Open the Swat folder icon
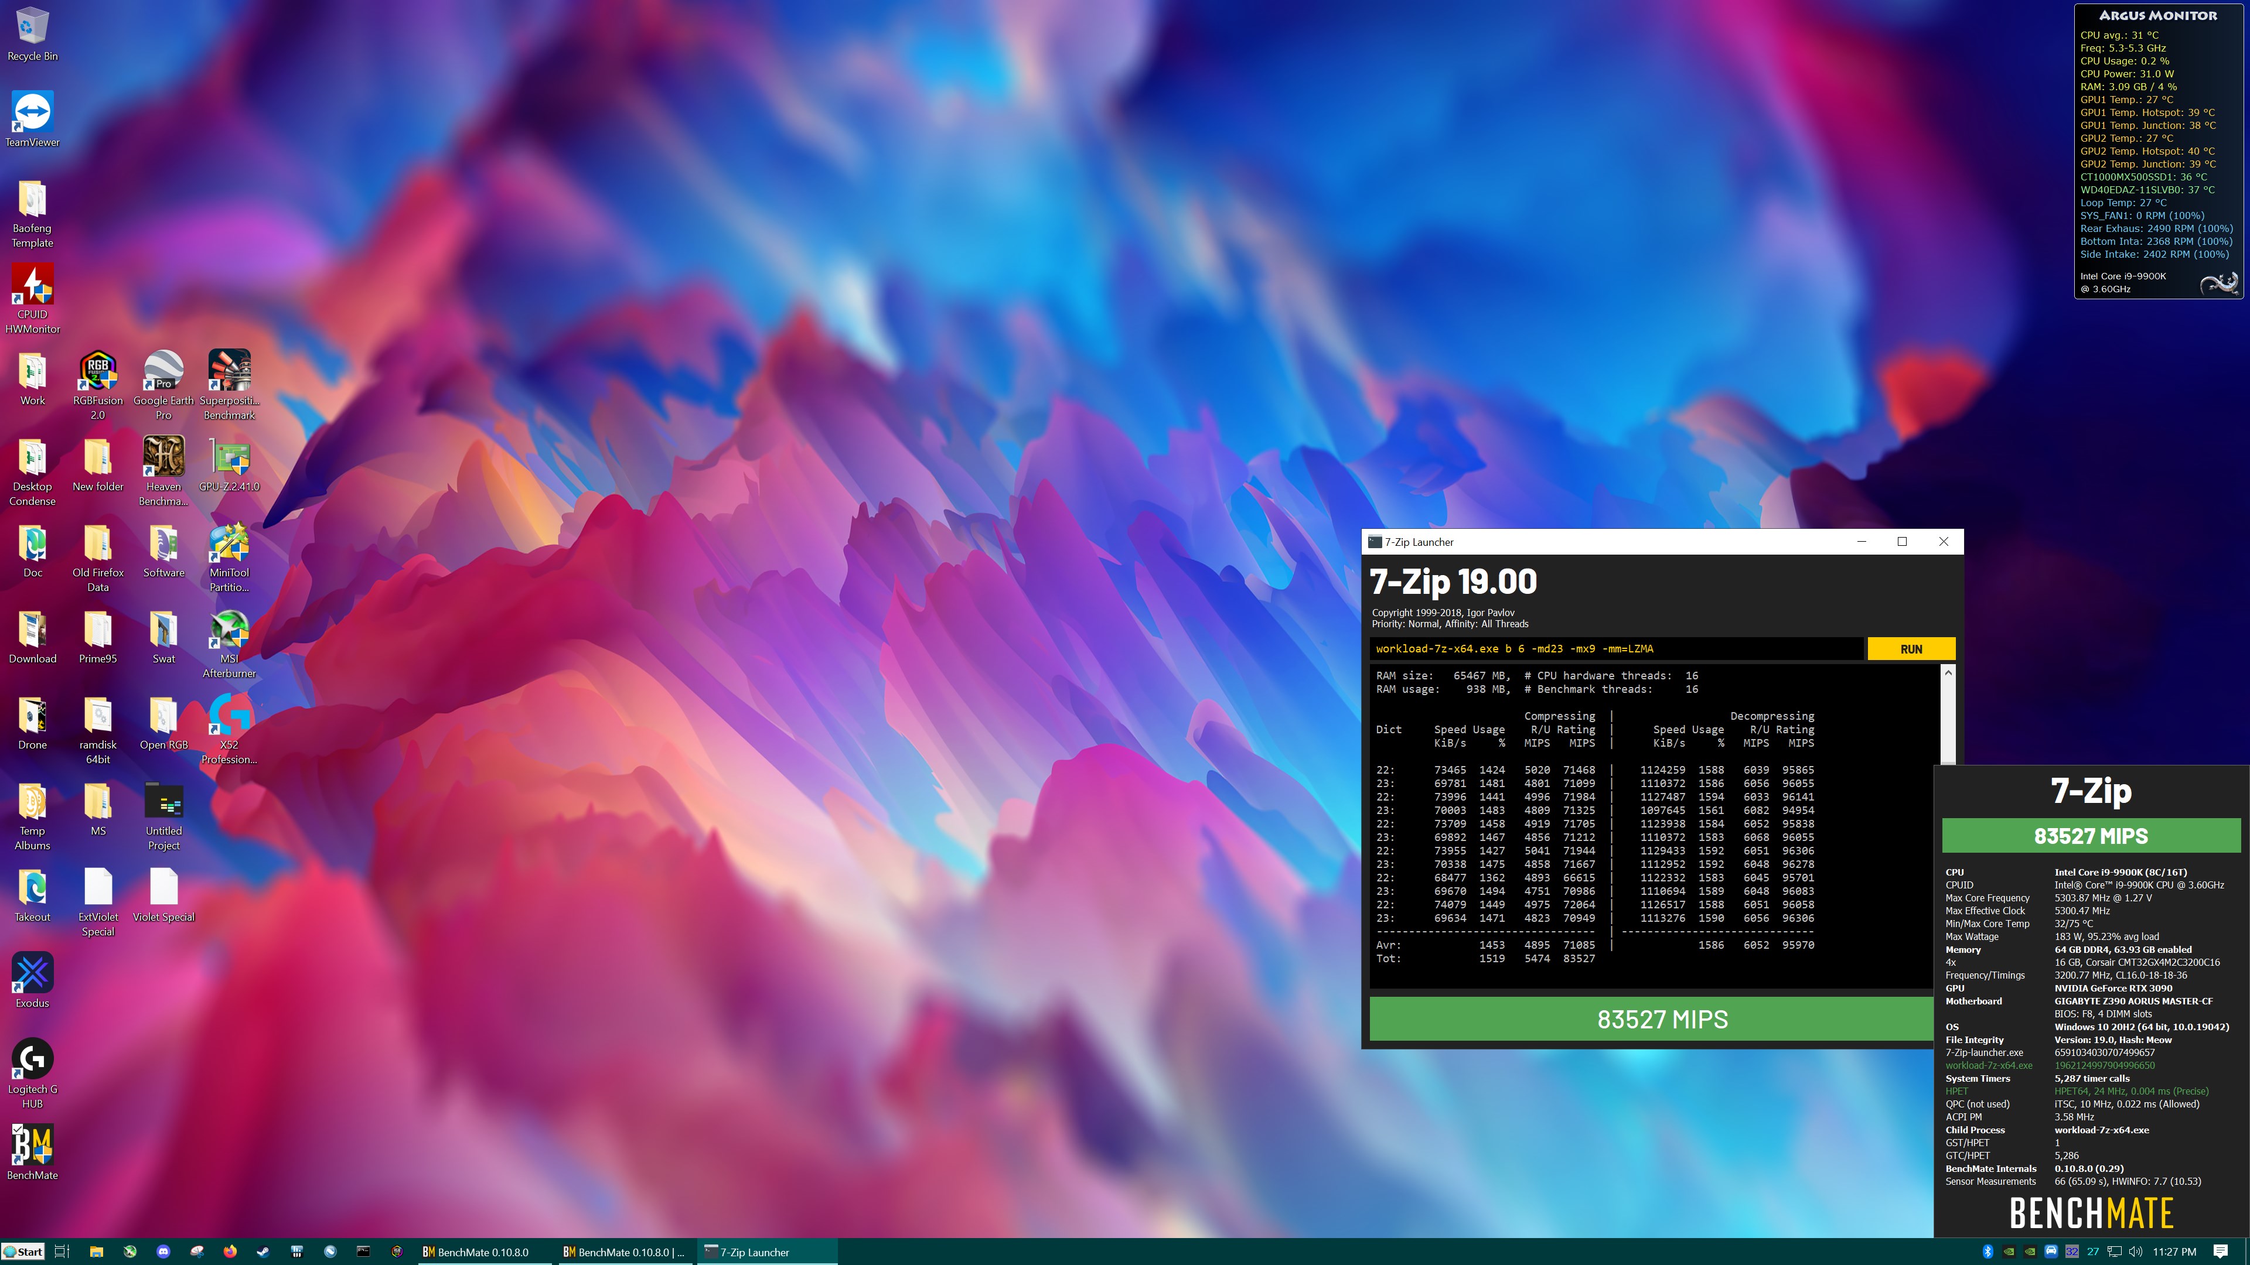 click(163, 637)
